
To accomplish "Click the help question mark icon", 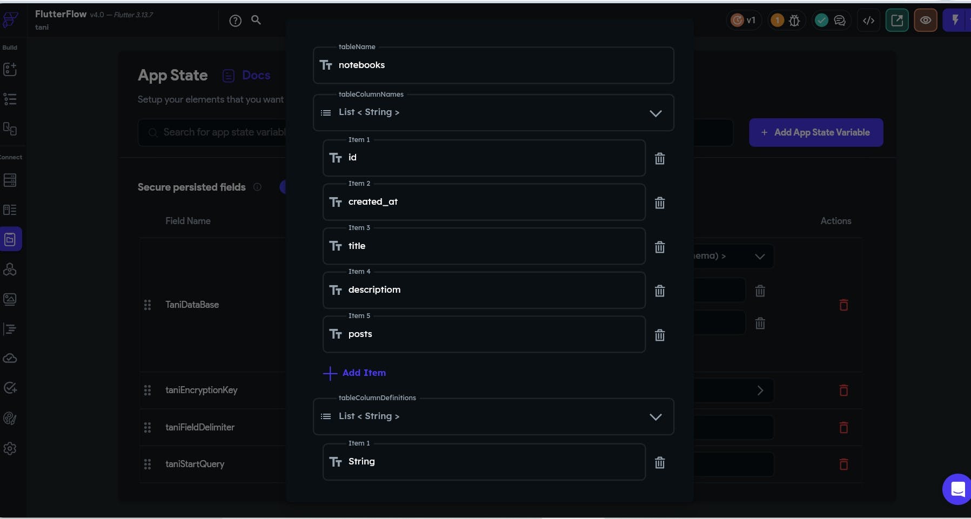I will (x=235, y=21).
